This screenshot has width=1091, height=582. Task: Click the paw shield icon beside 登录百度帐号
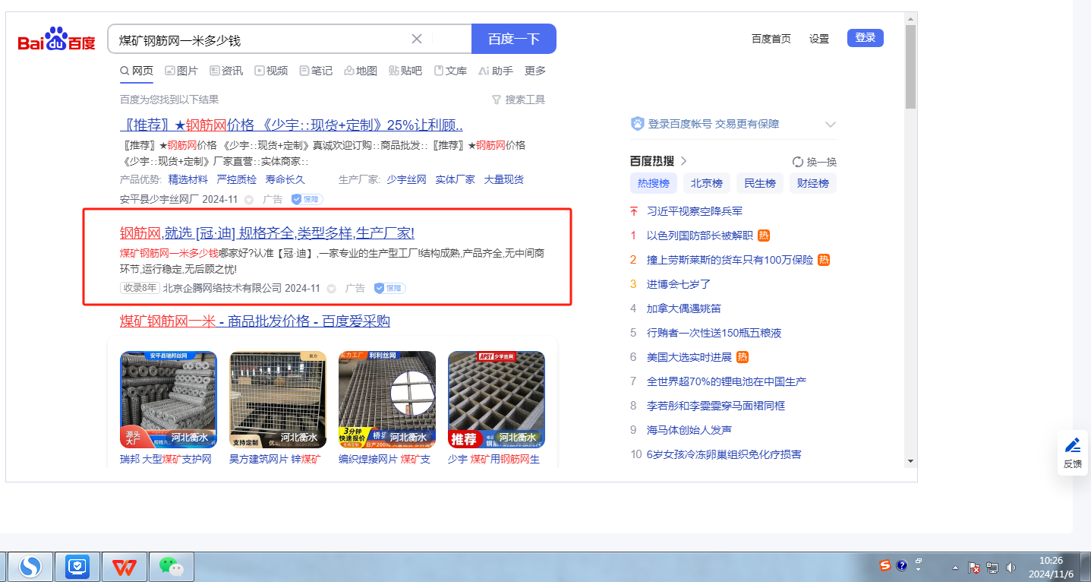pyautogui.click(x=638, y=124)
